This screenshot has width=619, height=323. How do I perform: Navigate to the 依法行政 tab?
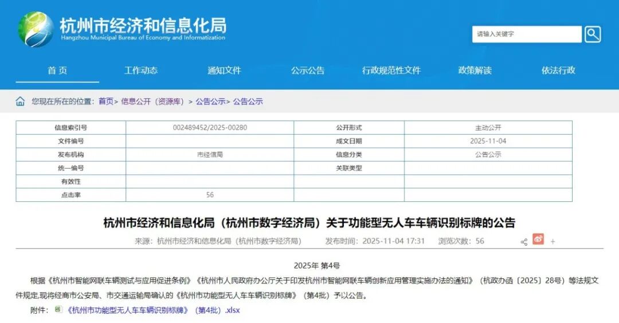click(558, 71)
